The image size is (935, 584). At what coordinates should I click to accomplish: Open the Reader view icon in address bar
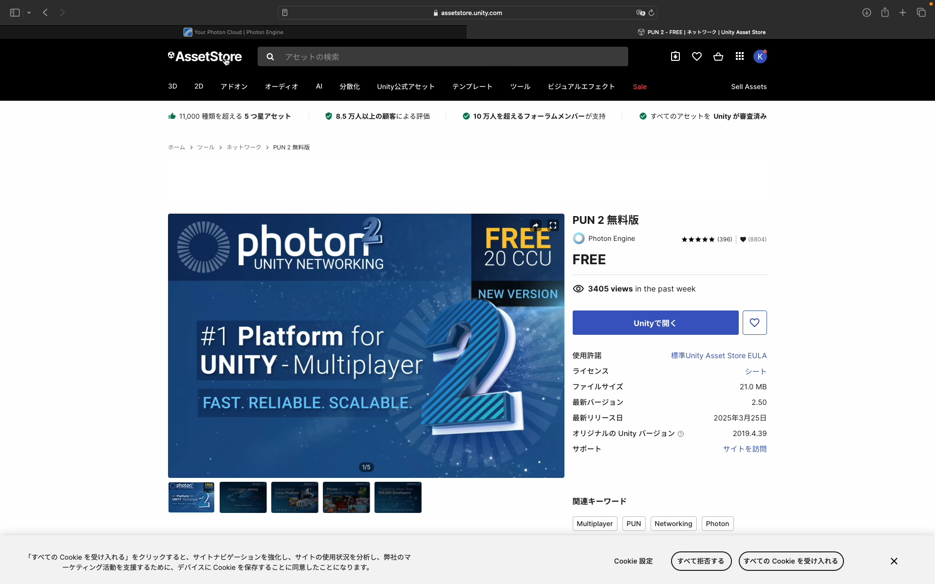click(285, 13)
